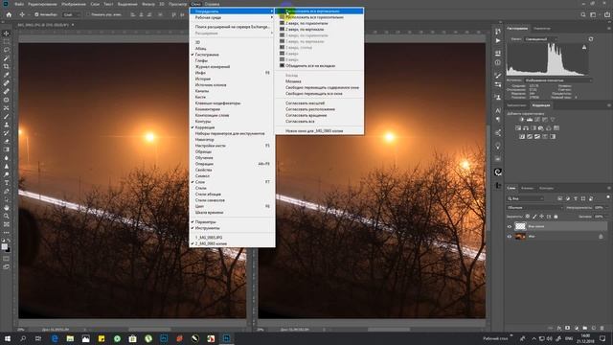Switch to Каналы tab in Layers panel

[x=527, y=188]
